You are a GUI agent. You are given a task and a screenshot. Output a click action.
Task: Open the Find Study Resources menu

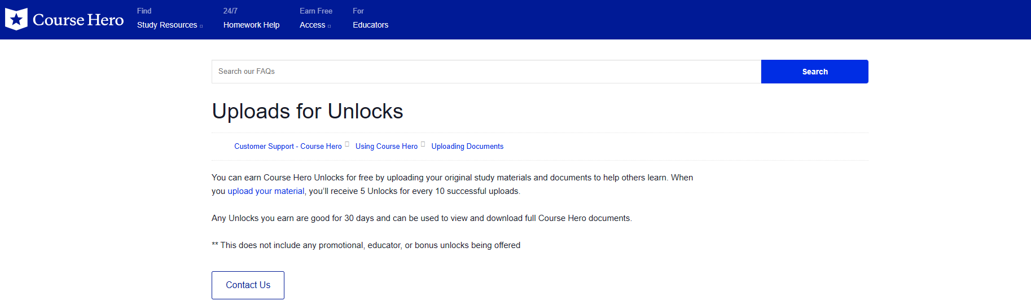[x=169, y=18]
